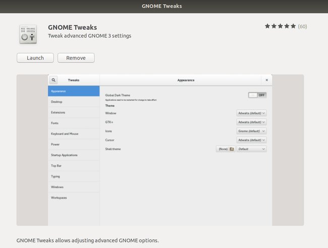Click 'Tweak advanced GNOME 3 settings' subtitle

89,36
